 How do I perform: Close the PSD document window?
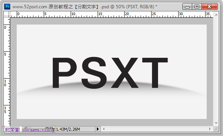[x=209, y=7]
